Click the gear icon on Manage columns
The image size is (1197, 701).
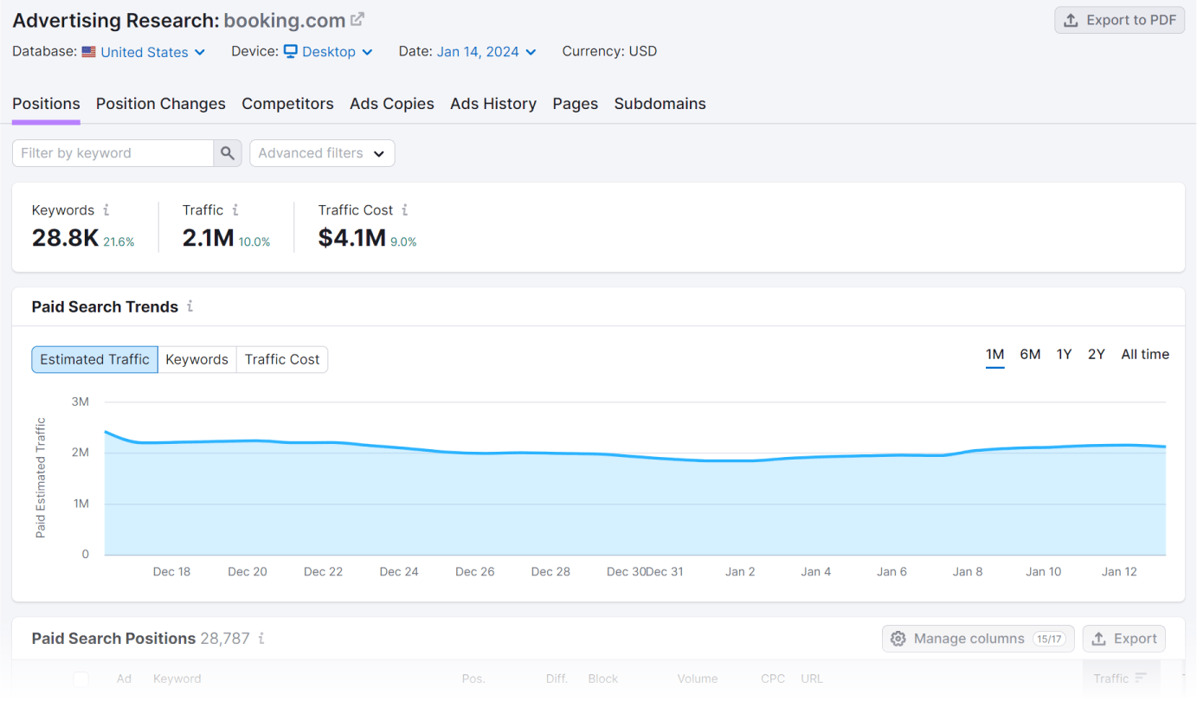[900, 639]
